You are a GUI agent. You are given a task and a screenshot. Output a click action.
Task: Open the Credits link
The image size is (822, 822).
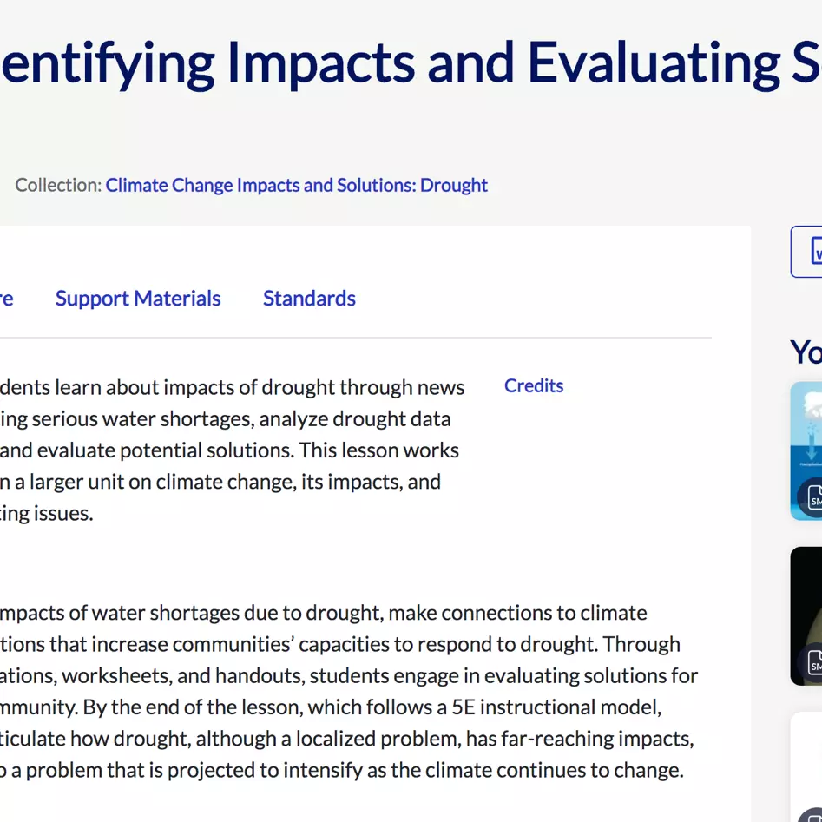[x=534, y=385]
